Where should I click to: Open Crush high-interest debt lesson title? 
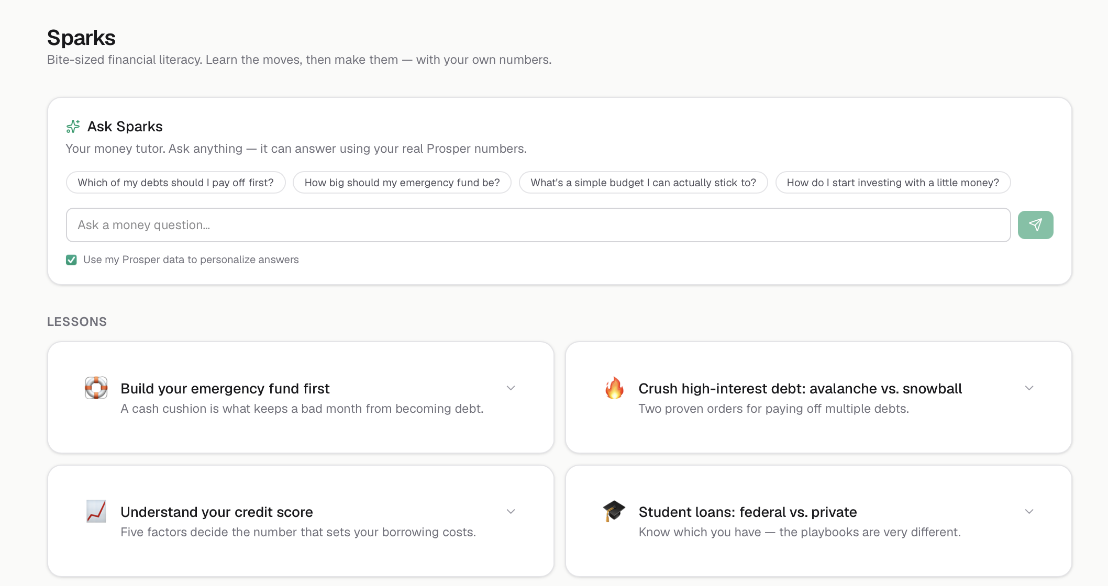coord(800,389)
